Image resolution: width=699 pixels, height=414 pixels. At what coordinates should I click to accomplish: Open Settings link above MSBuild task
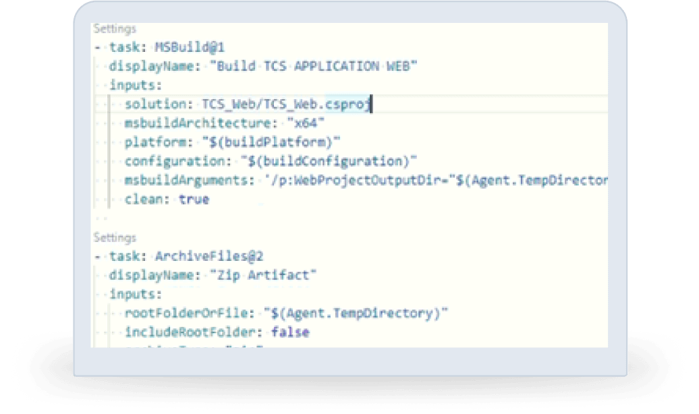(x=115, y=29)
